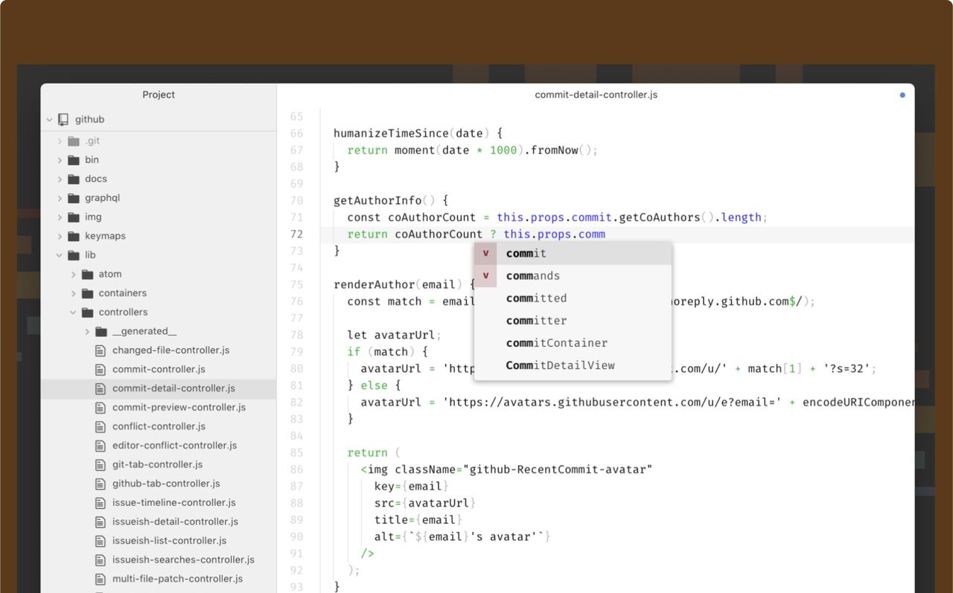
Task: Collapse the controllers folder chevron
Action: 74,312
